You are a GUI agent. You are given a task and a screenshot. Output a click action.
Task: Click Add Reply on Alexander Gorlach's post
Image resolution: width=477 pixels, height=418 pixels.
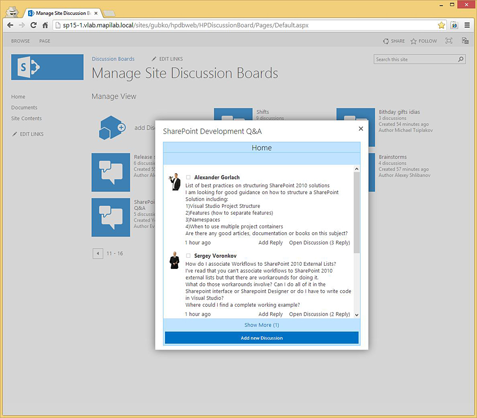pyautogui.click(x=270, y=242)
